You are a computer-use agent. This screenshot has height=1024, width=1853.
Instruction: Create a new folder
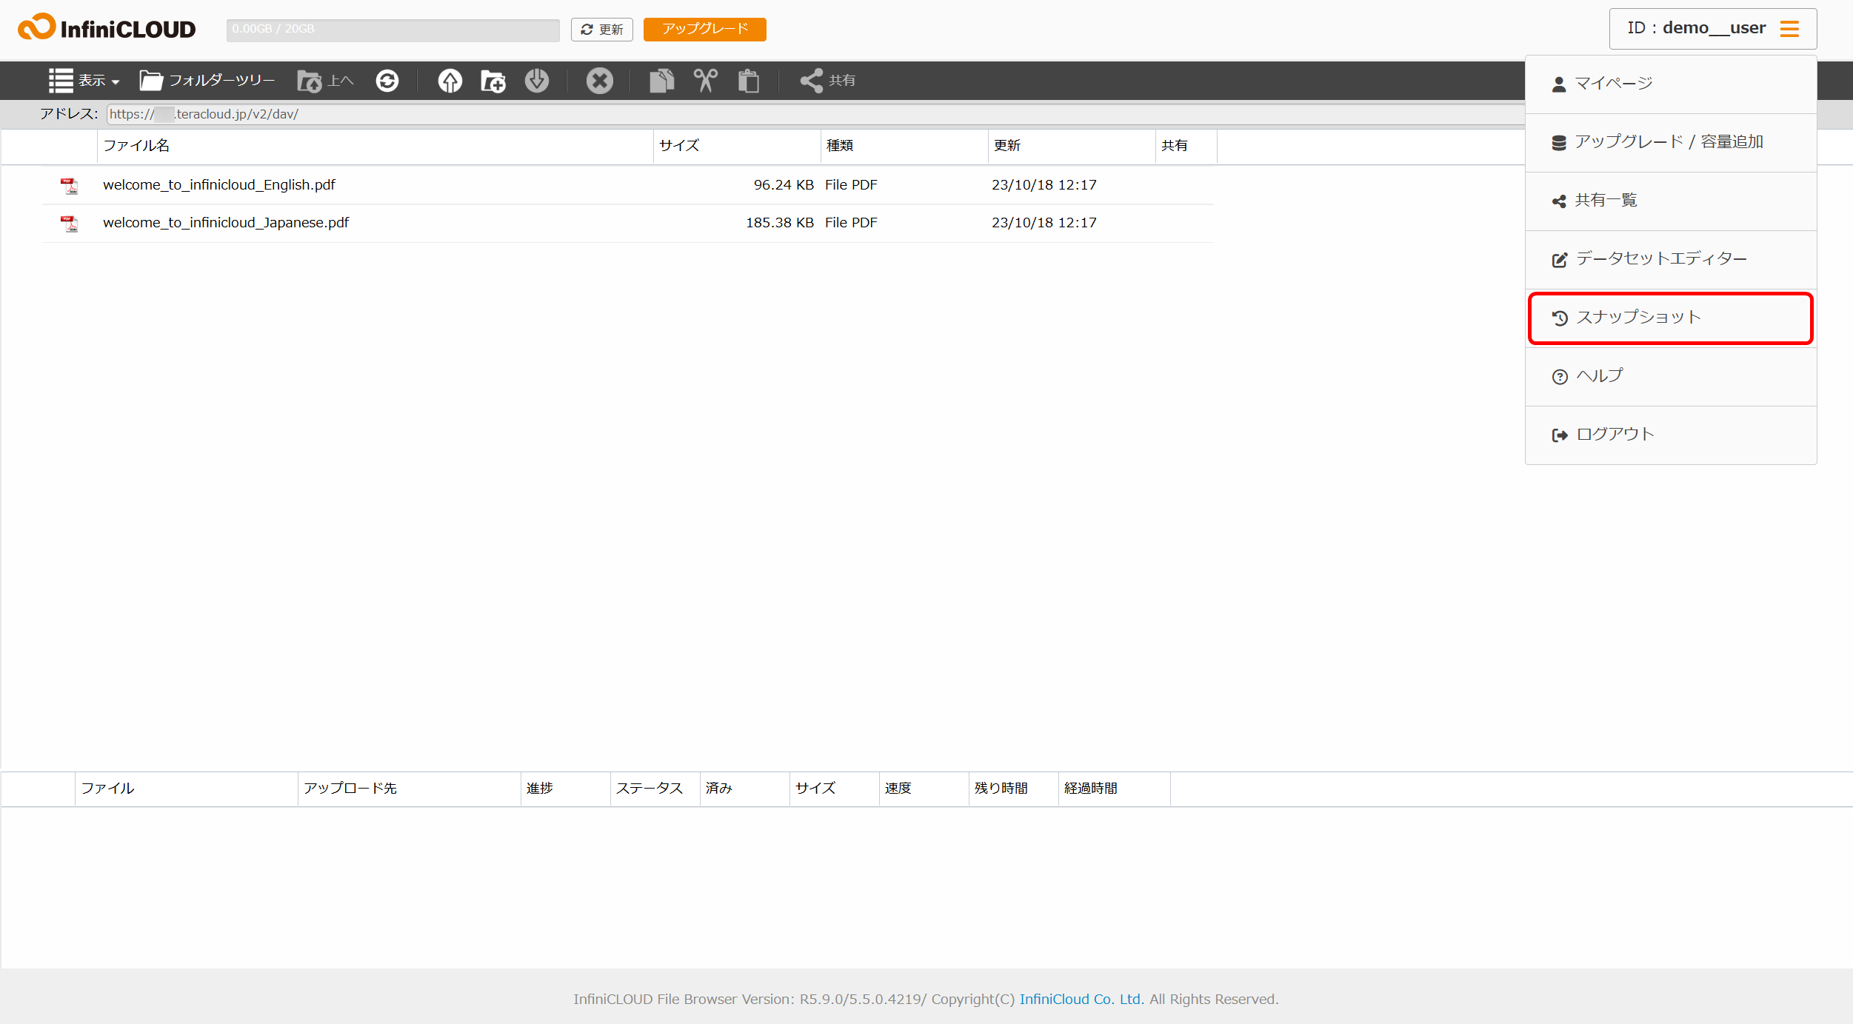[x=492, y=80]
